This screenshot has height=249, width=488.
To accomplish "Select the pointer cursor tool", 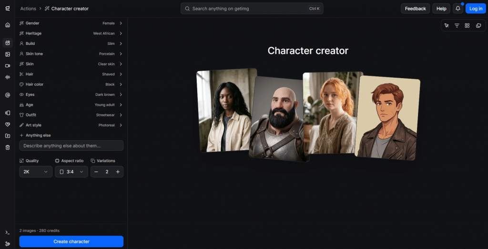I will pyautogui.click(x=447, y=26).
